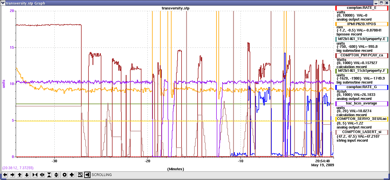
Task: Click the 'string input record' description text
Action: (353, 141)
